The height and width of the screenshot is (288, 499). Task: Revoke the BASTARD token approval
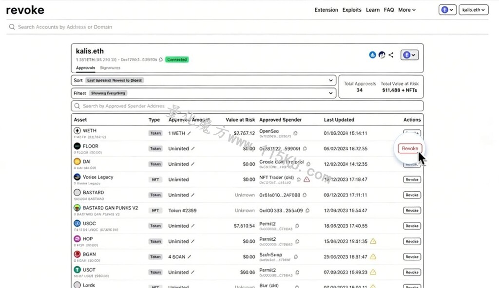point(412,195)
